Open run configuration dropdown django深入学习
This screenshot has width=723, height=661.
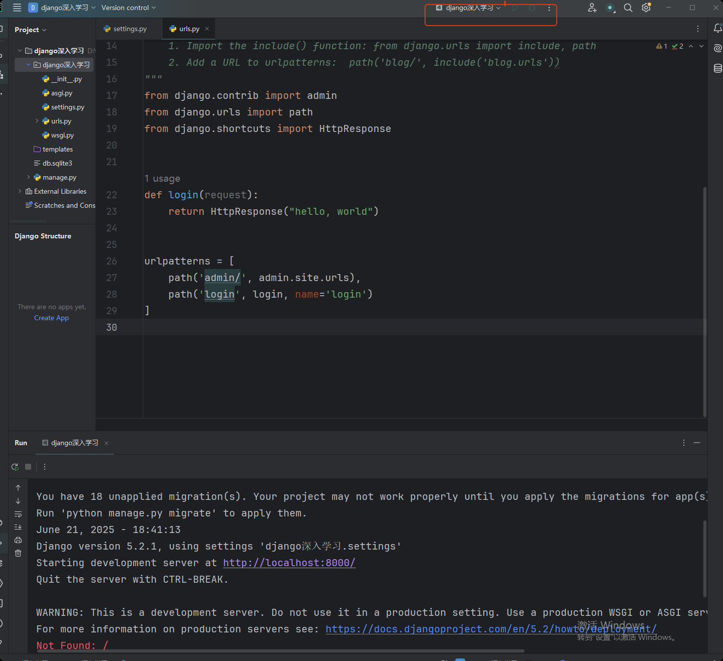[468, 8]
